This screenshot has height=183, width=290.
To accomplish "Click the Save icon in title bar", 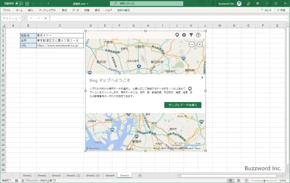I will point(27,4).
